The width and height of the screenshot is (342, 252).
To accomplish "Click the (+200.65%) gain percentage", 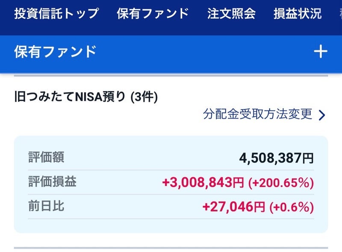I will tap(281, 182).
